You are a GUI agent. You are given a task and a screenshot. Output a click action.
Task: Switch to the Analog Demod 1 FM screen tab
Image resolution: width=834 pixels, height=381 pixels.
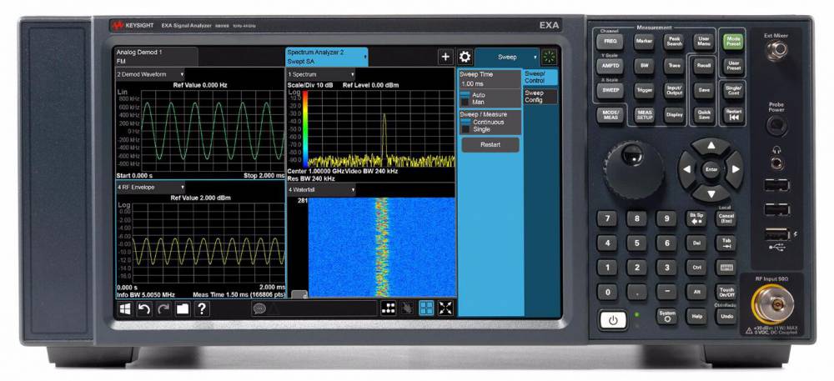(157, 57)
